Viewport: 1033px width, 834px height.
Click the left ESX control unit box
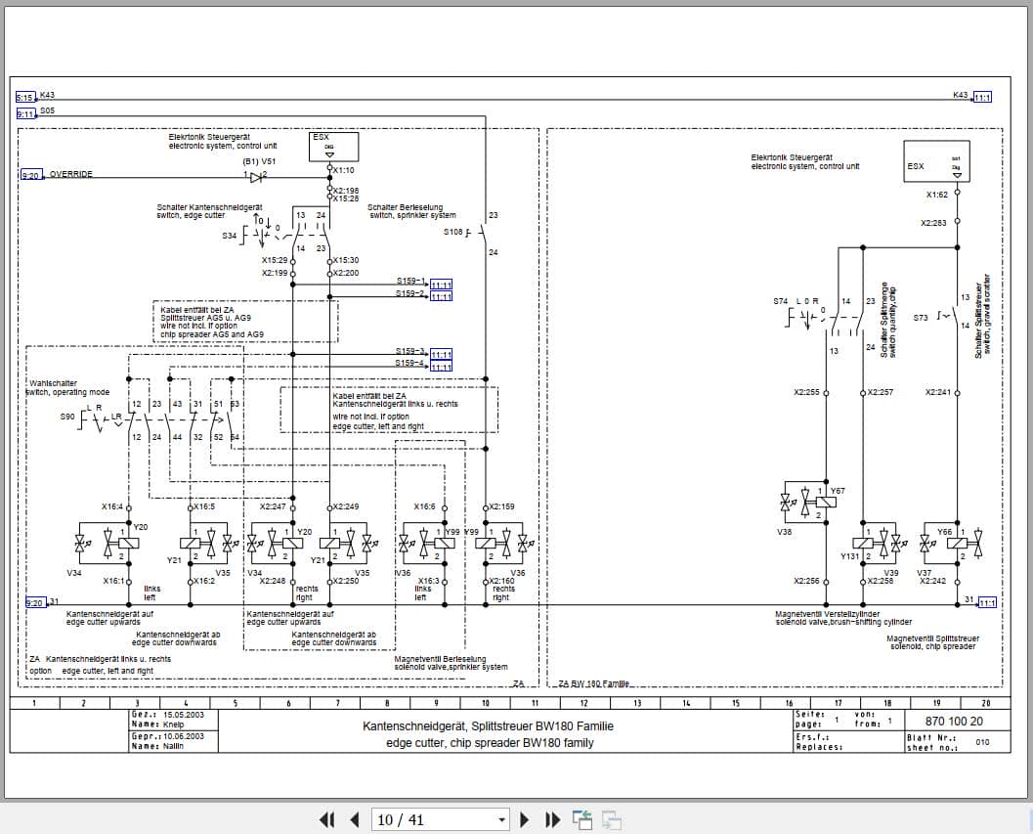coord(334,147)
